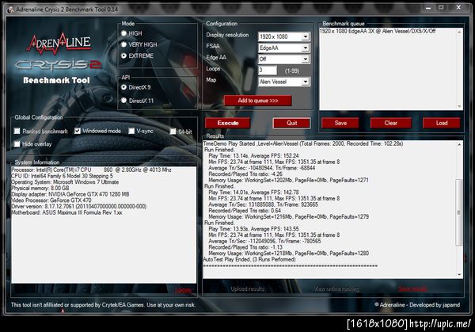Select the VERY HIGH mode option
Screen dimensions: 475x332
[x=123, y=44]
